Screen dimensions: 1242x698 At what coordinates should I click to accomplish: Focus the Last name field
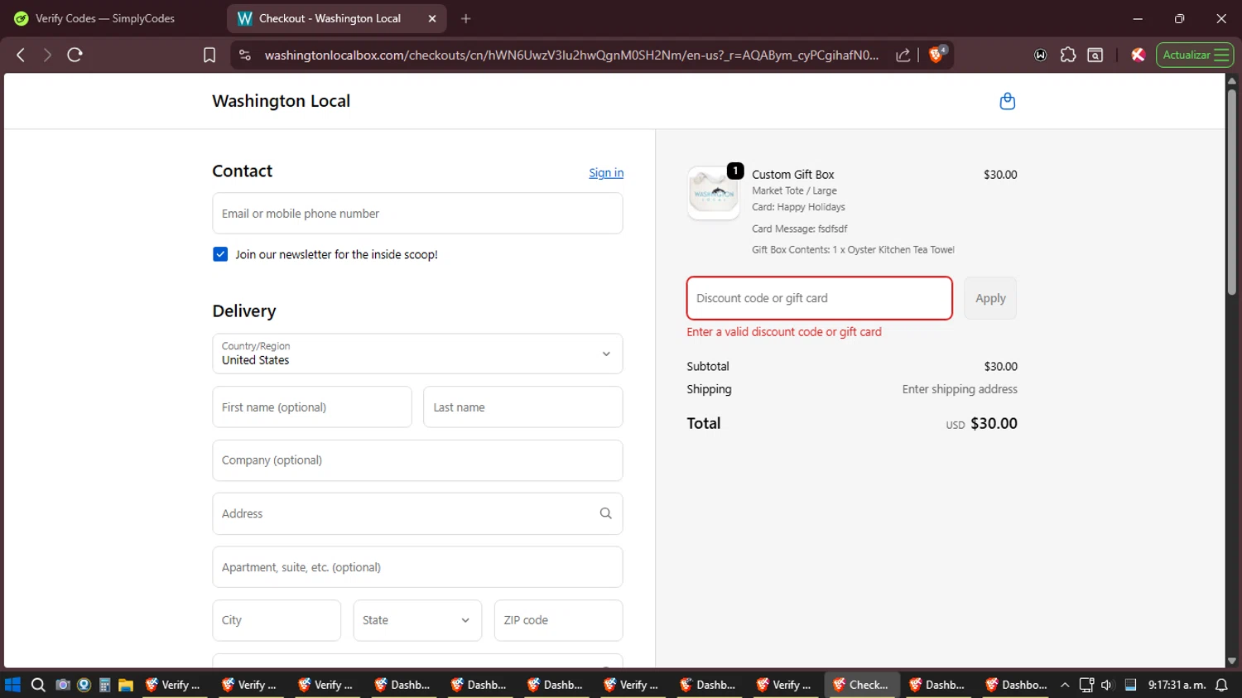pyautogui.click(x=523, y=407)
